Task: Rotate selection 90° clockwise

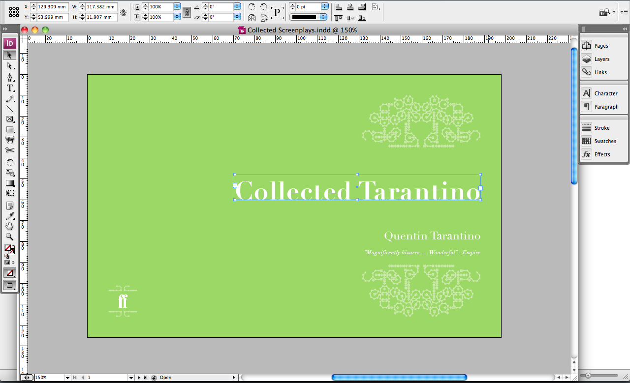Action: click(x=252, y=7)
